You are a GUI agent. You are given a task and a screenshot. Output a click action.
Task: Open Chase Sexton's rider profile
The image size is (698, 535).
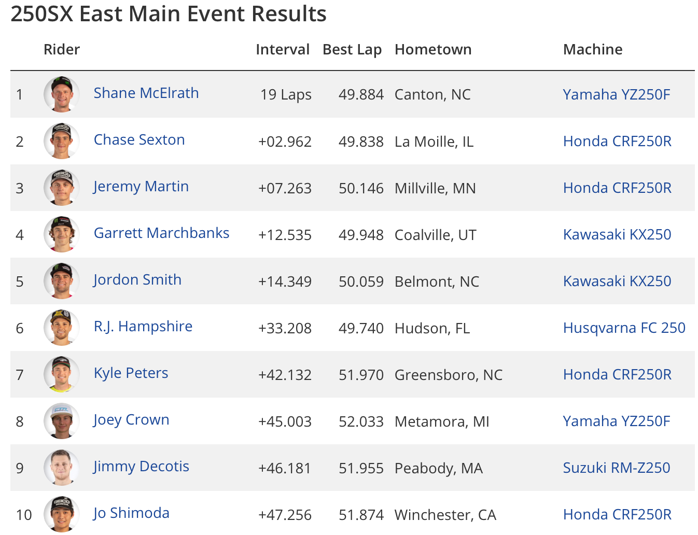[139, 140]
